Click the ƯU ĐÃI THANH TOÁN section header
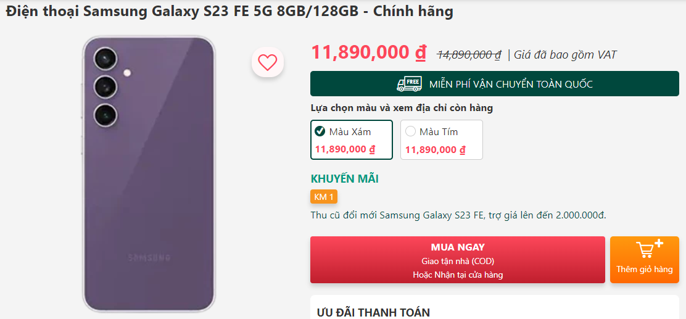 (373, 312)
